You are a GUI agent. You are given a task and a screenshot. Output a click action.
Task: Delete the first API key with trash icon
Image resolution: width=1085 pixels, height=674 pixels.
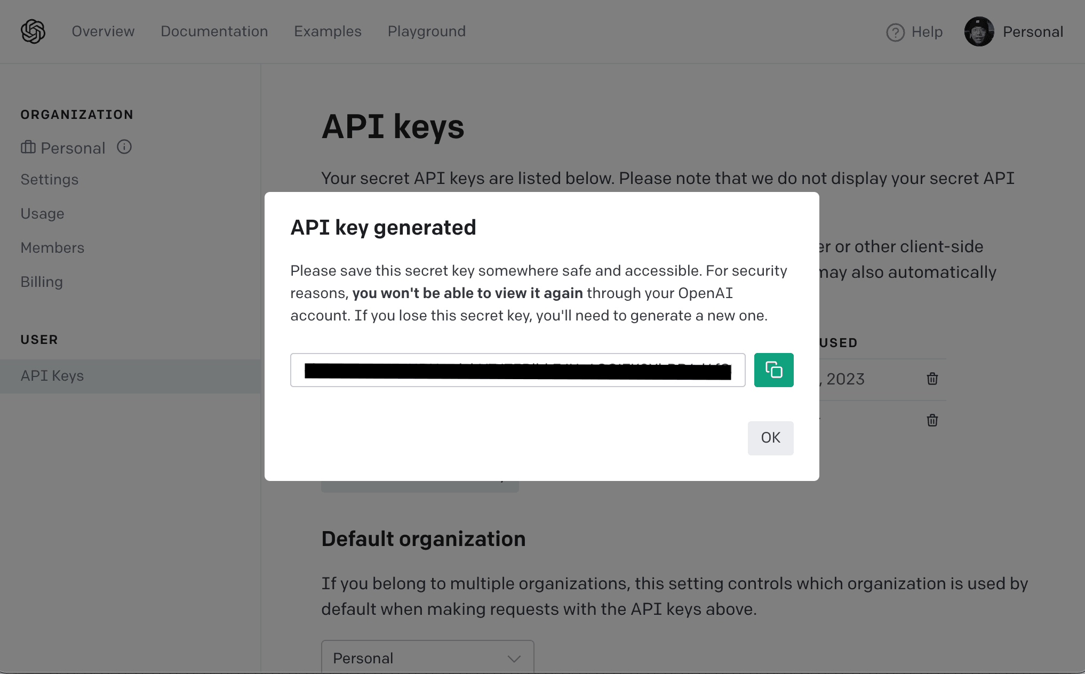coord(932,379)
